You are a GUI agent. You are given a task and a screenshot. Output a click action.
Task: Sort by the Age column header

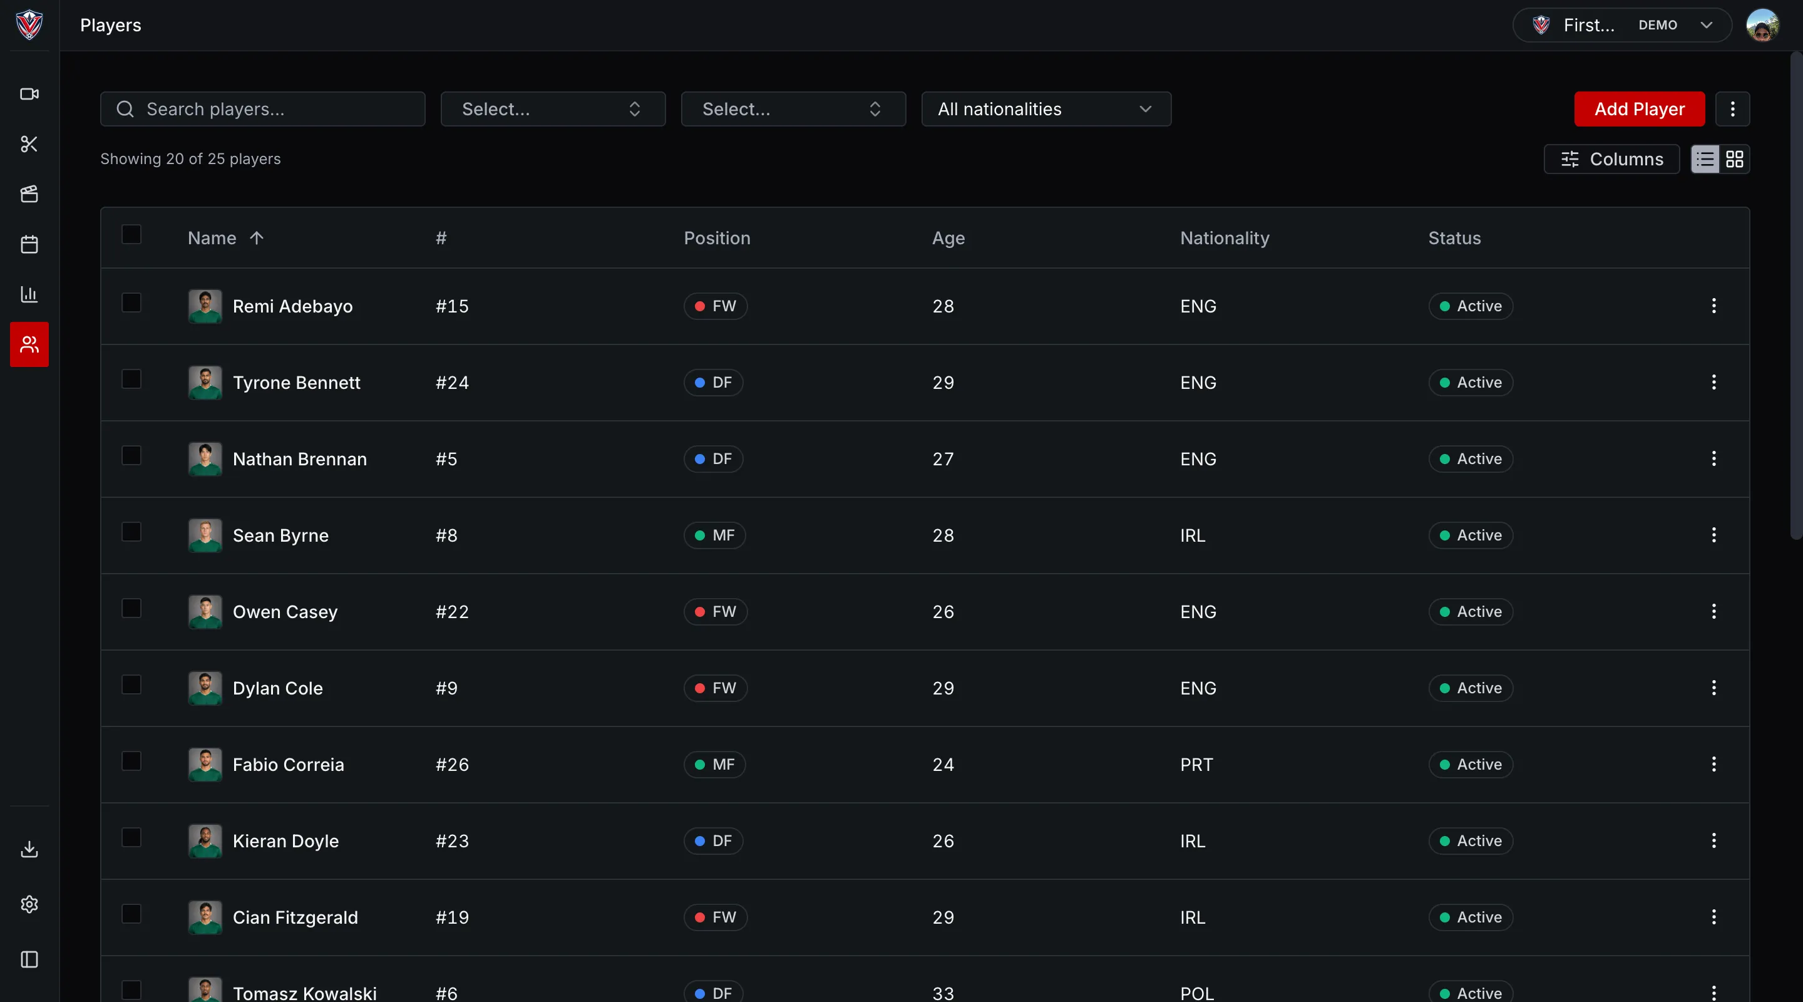pyautogui.click(x=948, y=238)
